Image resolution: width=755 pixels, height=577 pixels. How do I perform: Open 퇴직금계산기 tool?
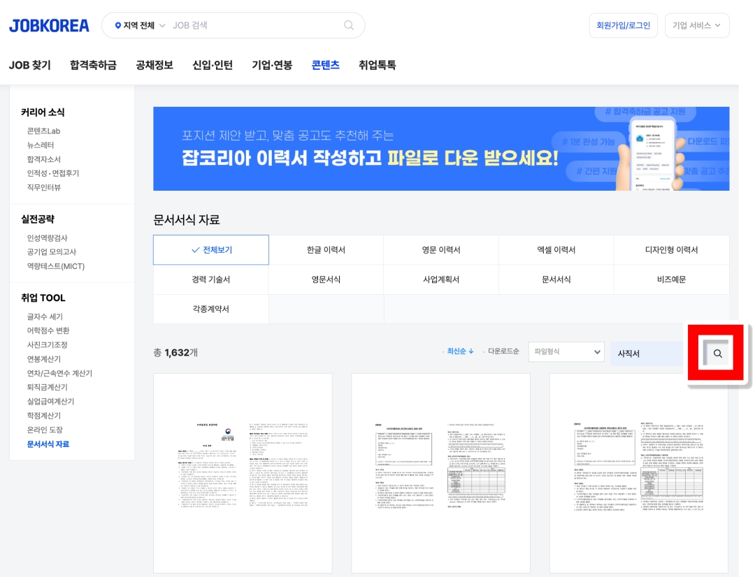48,387
